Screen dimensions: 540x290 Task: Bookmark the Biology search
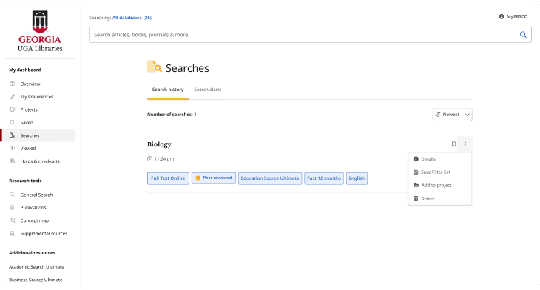pos(453,144)
